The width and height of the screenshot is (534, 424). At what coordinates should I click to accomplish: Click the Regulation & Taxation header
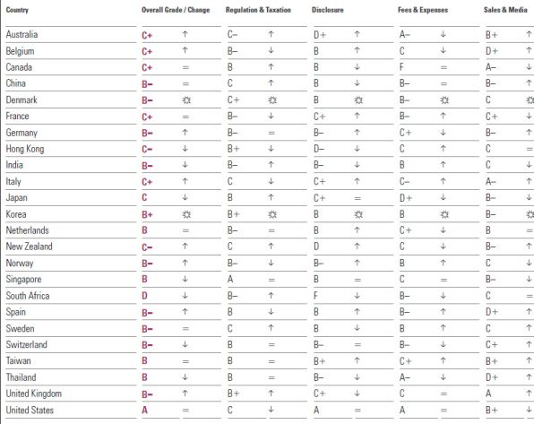click(258, 10)
